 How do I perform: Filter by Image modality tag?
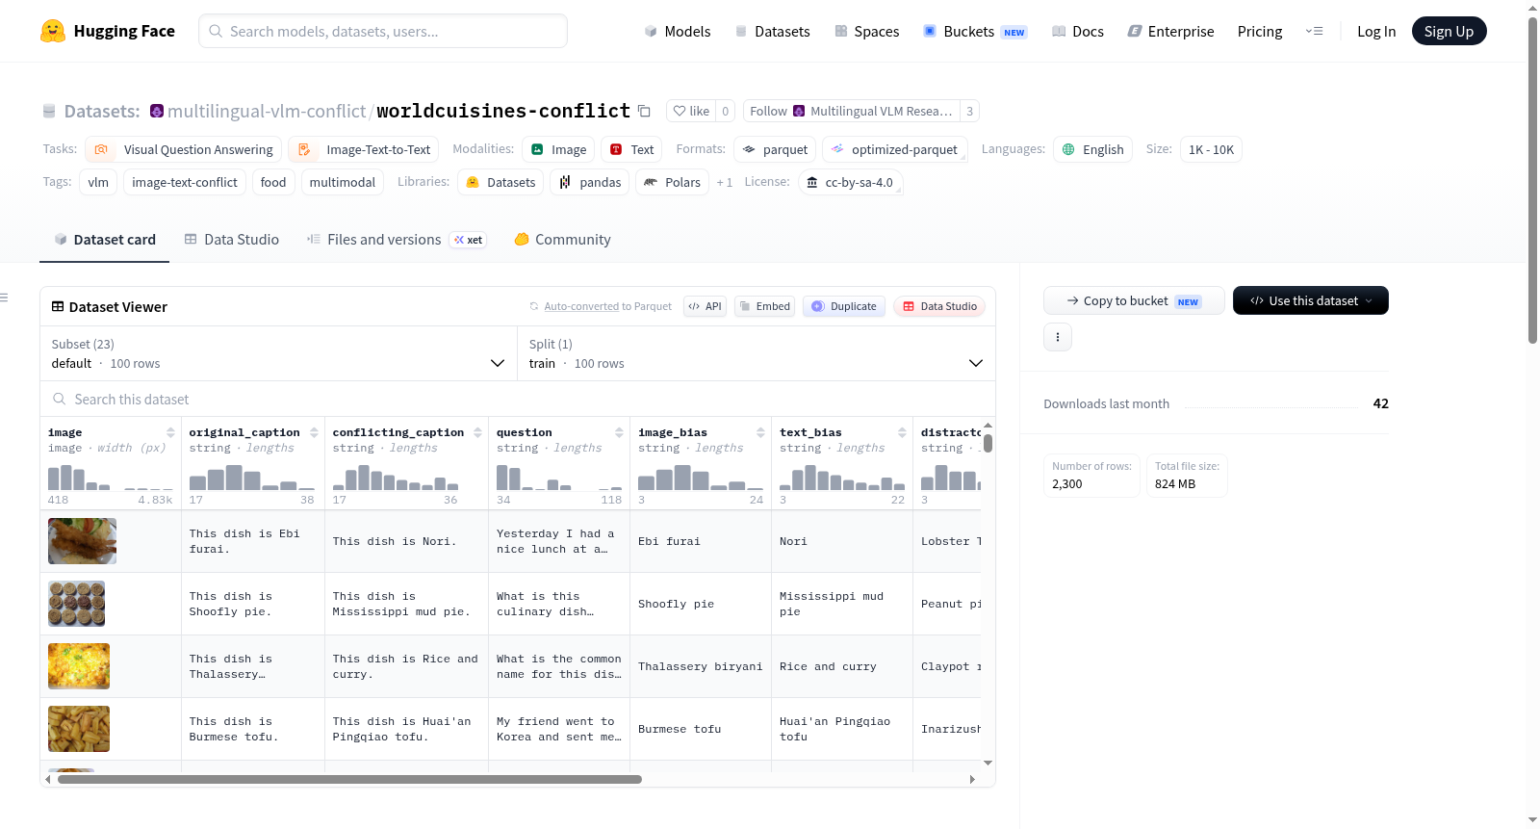(558, 149)
